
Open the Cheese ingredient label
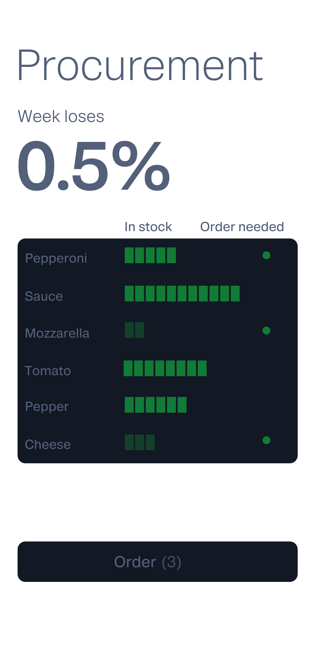(x=48, y=444)
